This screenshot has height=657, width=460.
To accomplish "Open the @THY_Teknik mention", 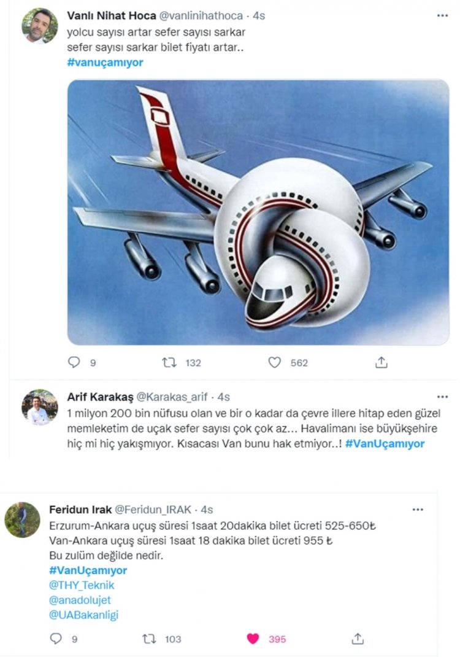I will tap(82, 585).
